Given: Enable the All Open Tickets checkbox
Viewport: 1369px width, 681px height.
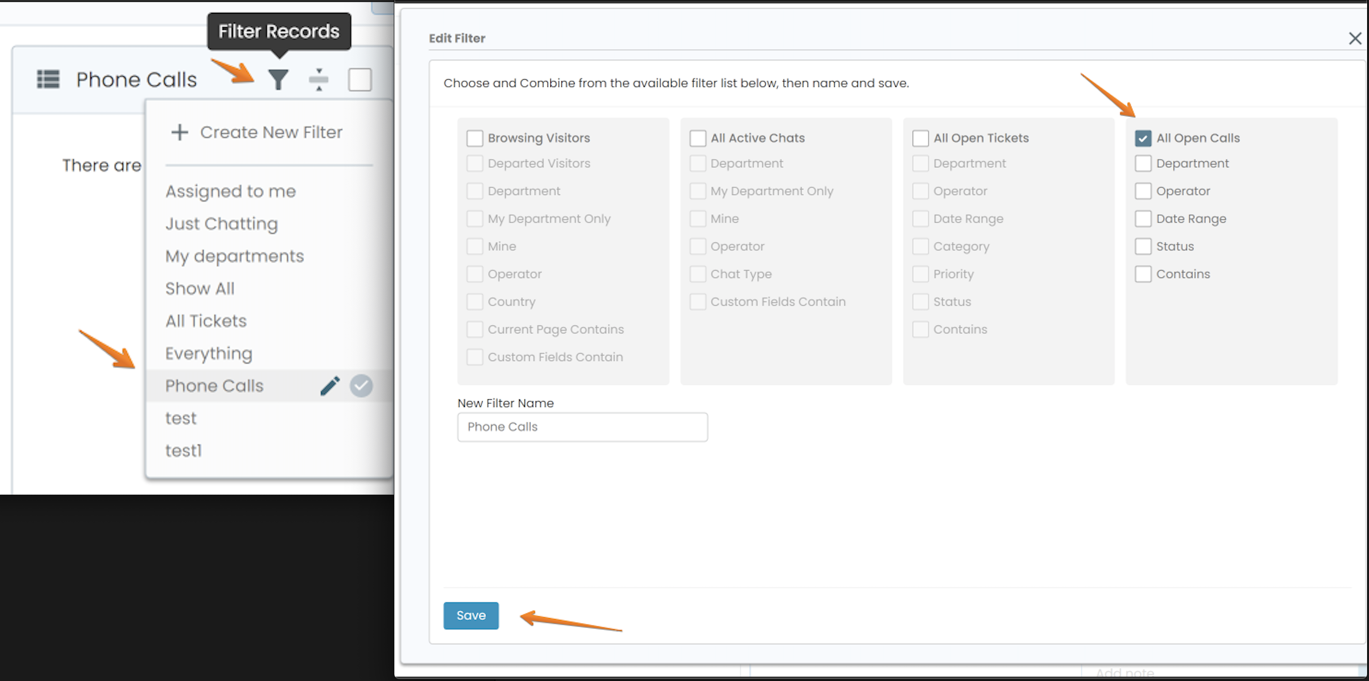Looking at the screenshot, I should click(x=920, y=137).
